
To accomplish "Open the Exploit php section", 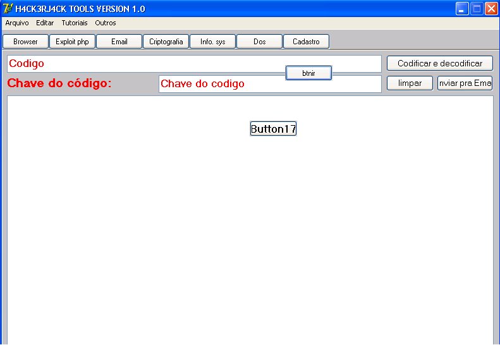I will (72, 42).
